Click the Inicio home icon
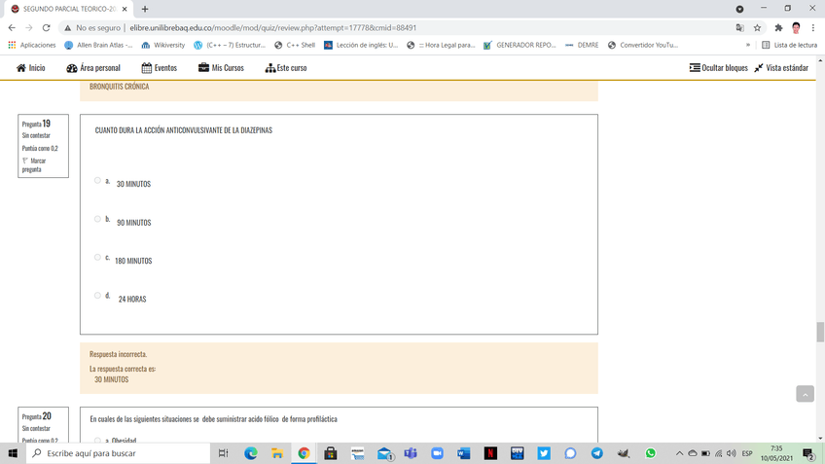 coord(21,68)
